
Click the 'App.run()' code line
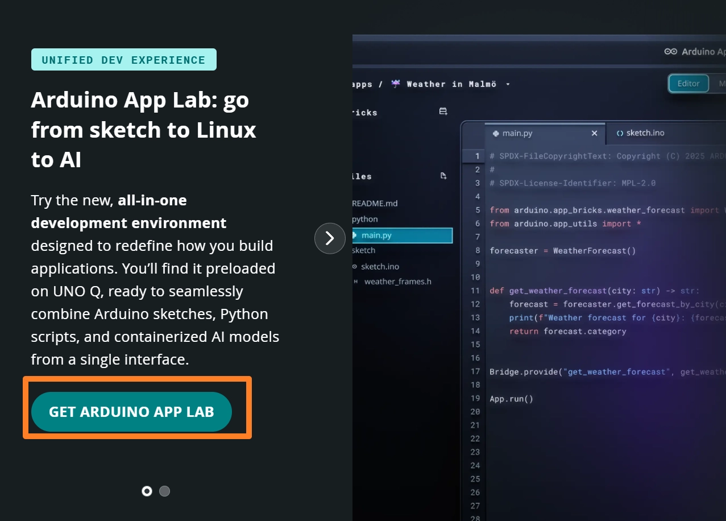512,399
